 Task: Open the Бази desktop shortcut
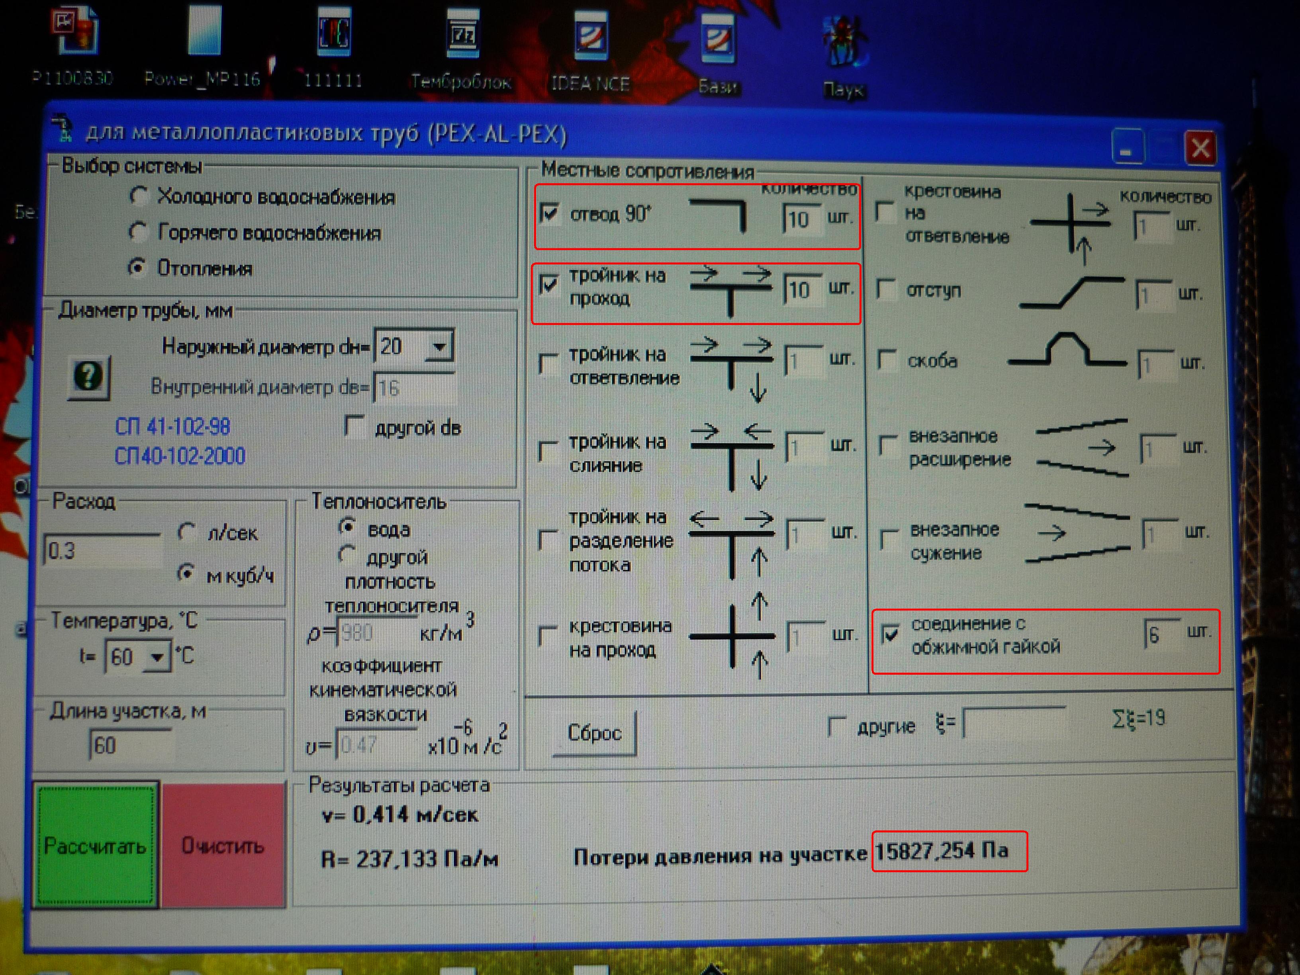tap(718, 39)
